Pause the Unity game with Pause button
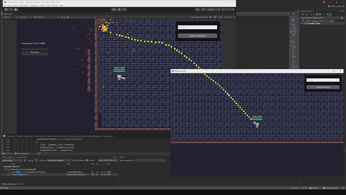The image size is (346, 195). point(119,9)
